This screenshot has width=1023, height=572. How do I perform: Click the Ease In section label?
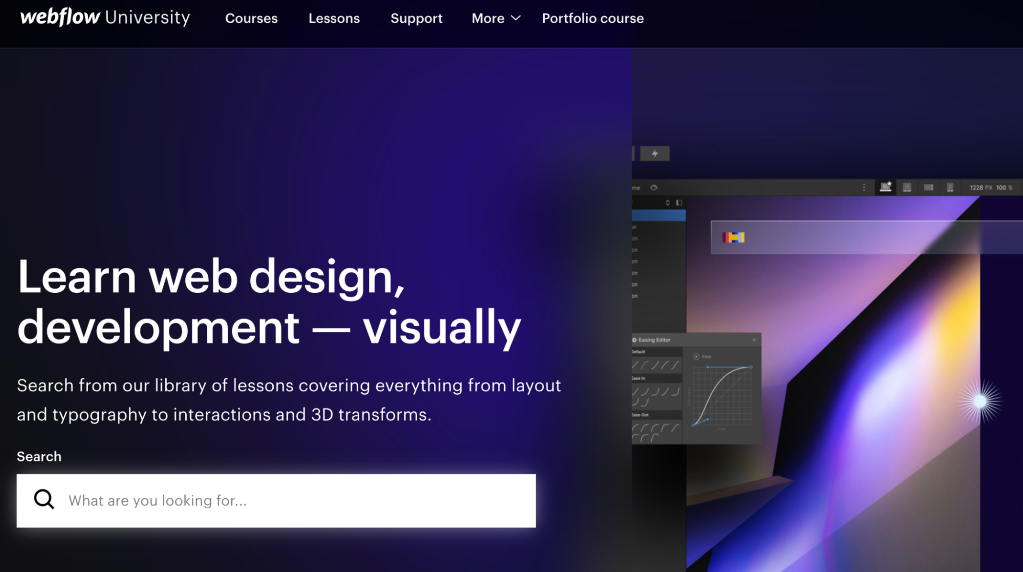coord(638,378)
